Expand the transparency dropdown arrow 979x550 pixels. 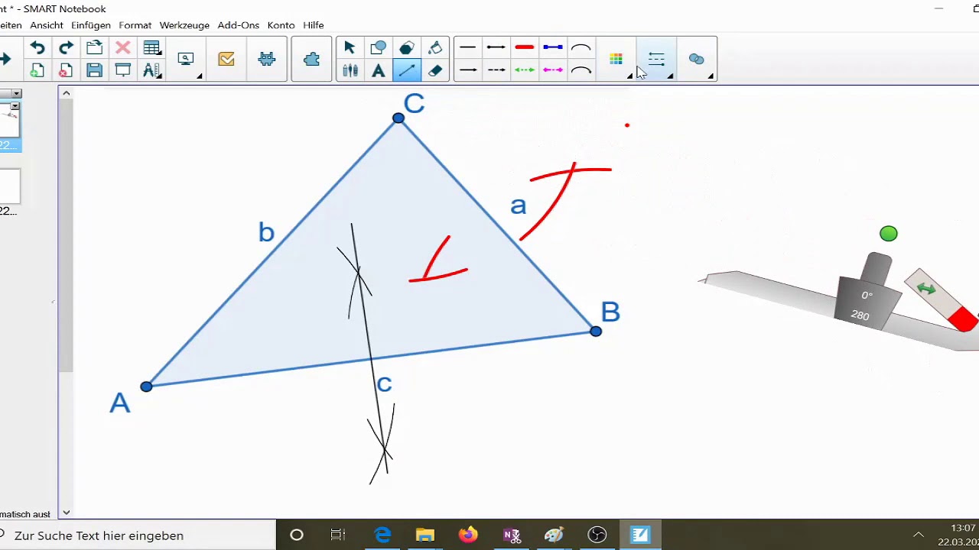pyautogui.click(x=711, y=76)
